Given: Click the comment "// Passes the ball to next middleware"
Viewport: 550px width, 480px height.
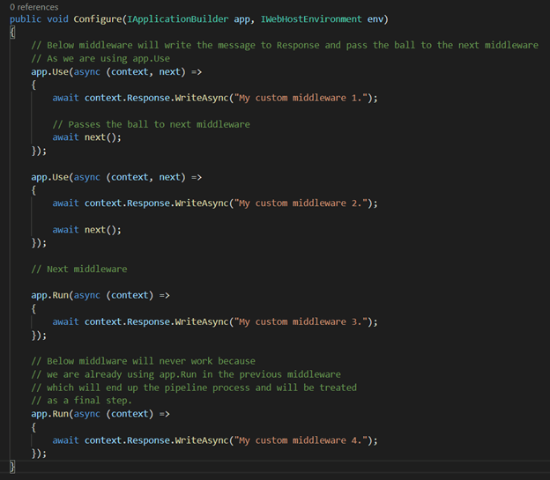Looking at the screenshot, I should tap(152, 124).
